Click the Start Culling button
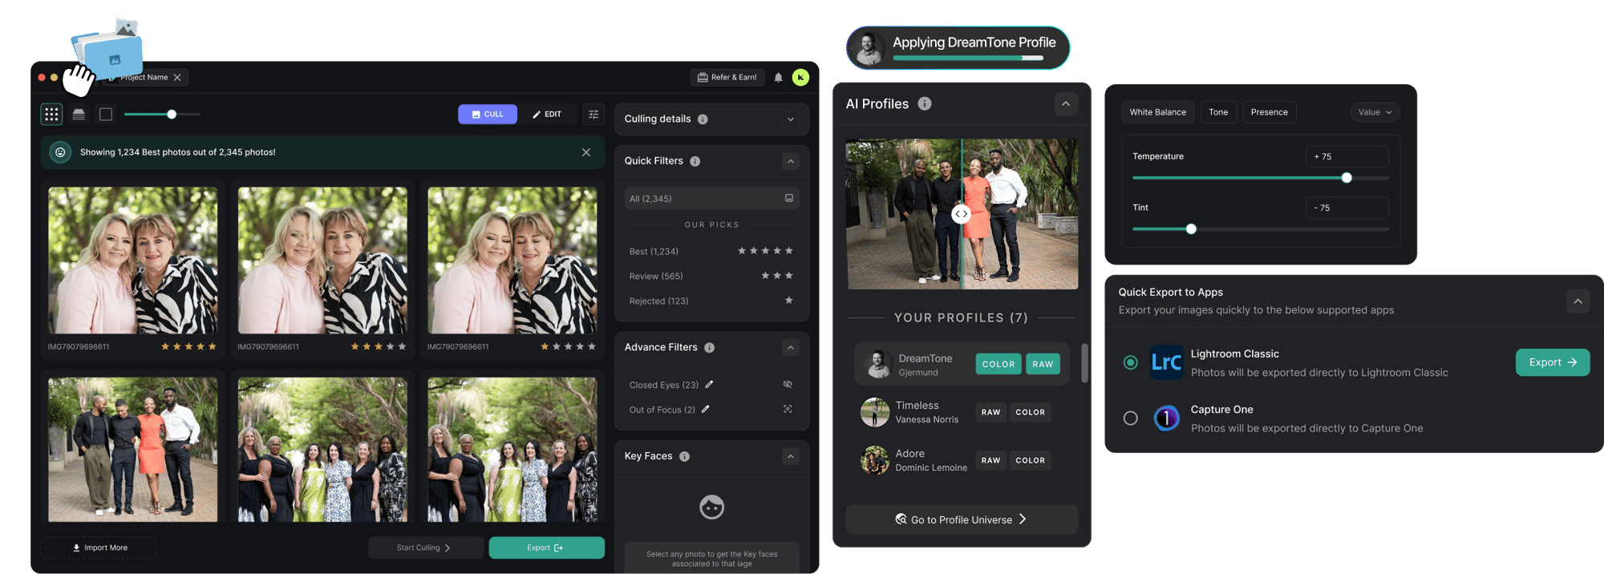Image resolution: width=1604 pixels, height=574 pixels. [x=424, y=548]
